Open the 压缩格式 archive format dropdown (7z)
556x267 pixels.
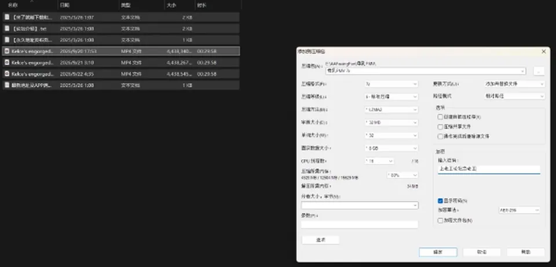coord(392,84)
